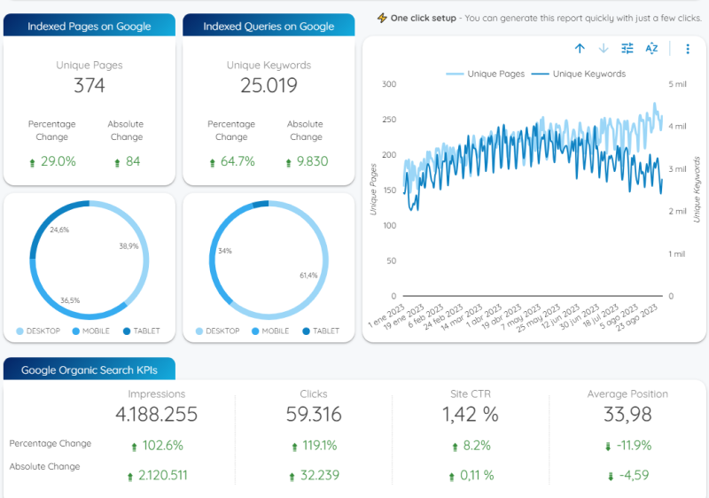Click the Site CTR 8.2% change value
Image resolution: width=709 pixels, height=498 pixels.
point(477,446)
